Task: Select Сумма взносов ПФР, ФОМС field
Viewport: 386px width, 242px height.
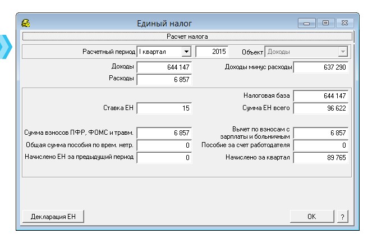Action: (164, 133)
